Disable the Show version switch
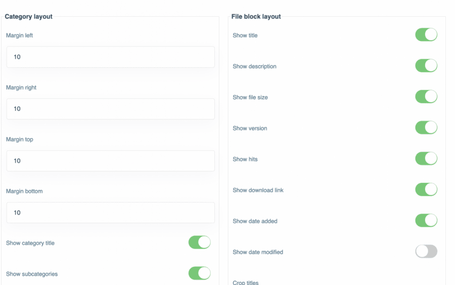This screenshot has height=285, width=455. pos(426,128)
